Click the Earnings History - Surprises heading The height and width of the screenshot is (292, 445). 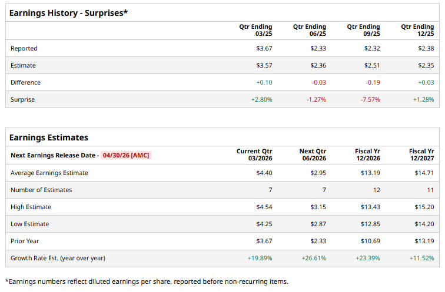click(x=67, y=13)
